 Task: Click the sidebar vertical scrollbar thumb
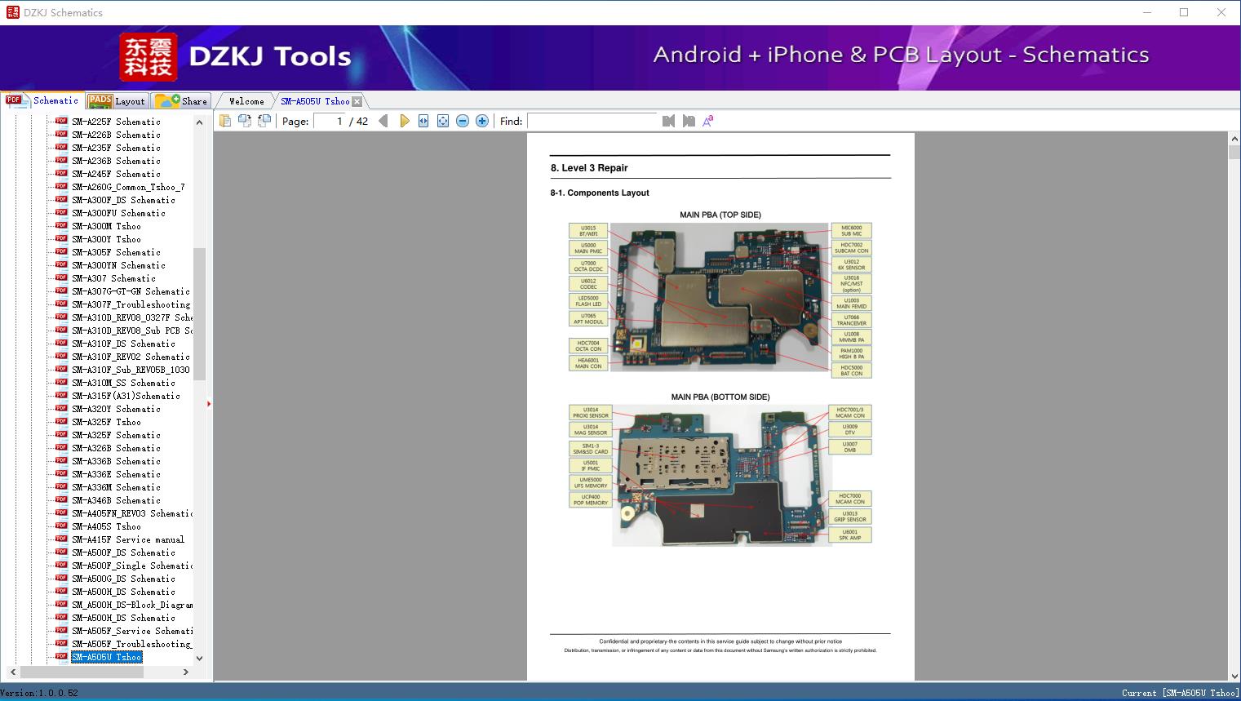coord(199,314)
